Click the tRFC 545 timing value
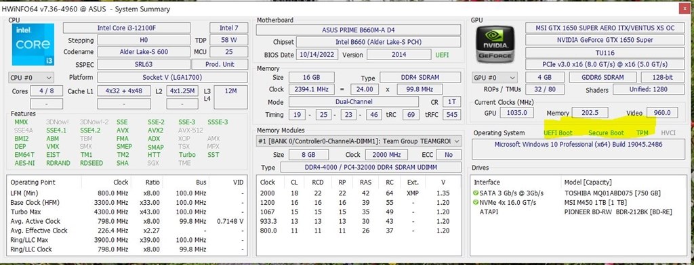 (451, 115)
